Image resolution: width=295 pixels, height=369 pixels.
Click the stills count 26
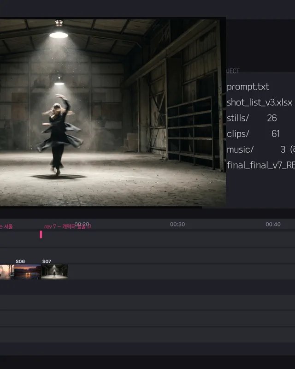click(271, 118)
